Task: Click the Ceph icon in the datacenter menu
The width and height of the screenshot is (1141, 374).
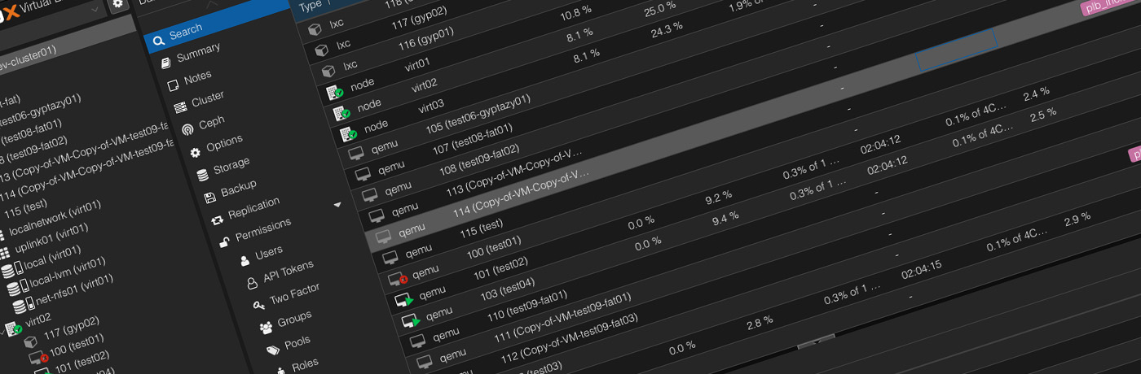Action: click(187, 128)
